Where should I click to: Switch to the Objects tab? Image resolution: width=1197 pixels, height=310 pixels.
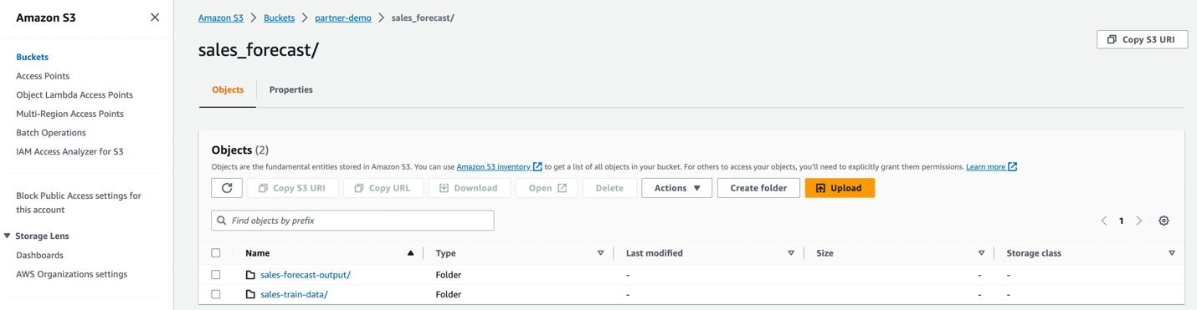pyautogui.click(x=228, y=89)
